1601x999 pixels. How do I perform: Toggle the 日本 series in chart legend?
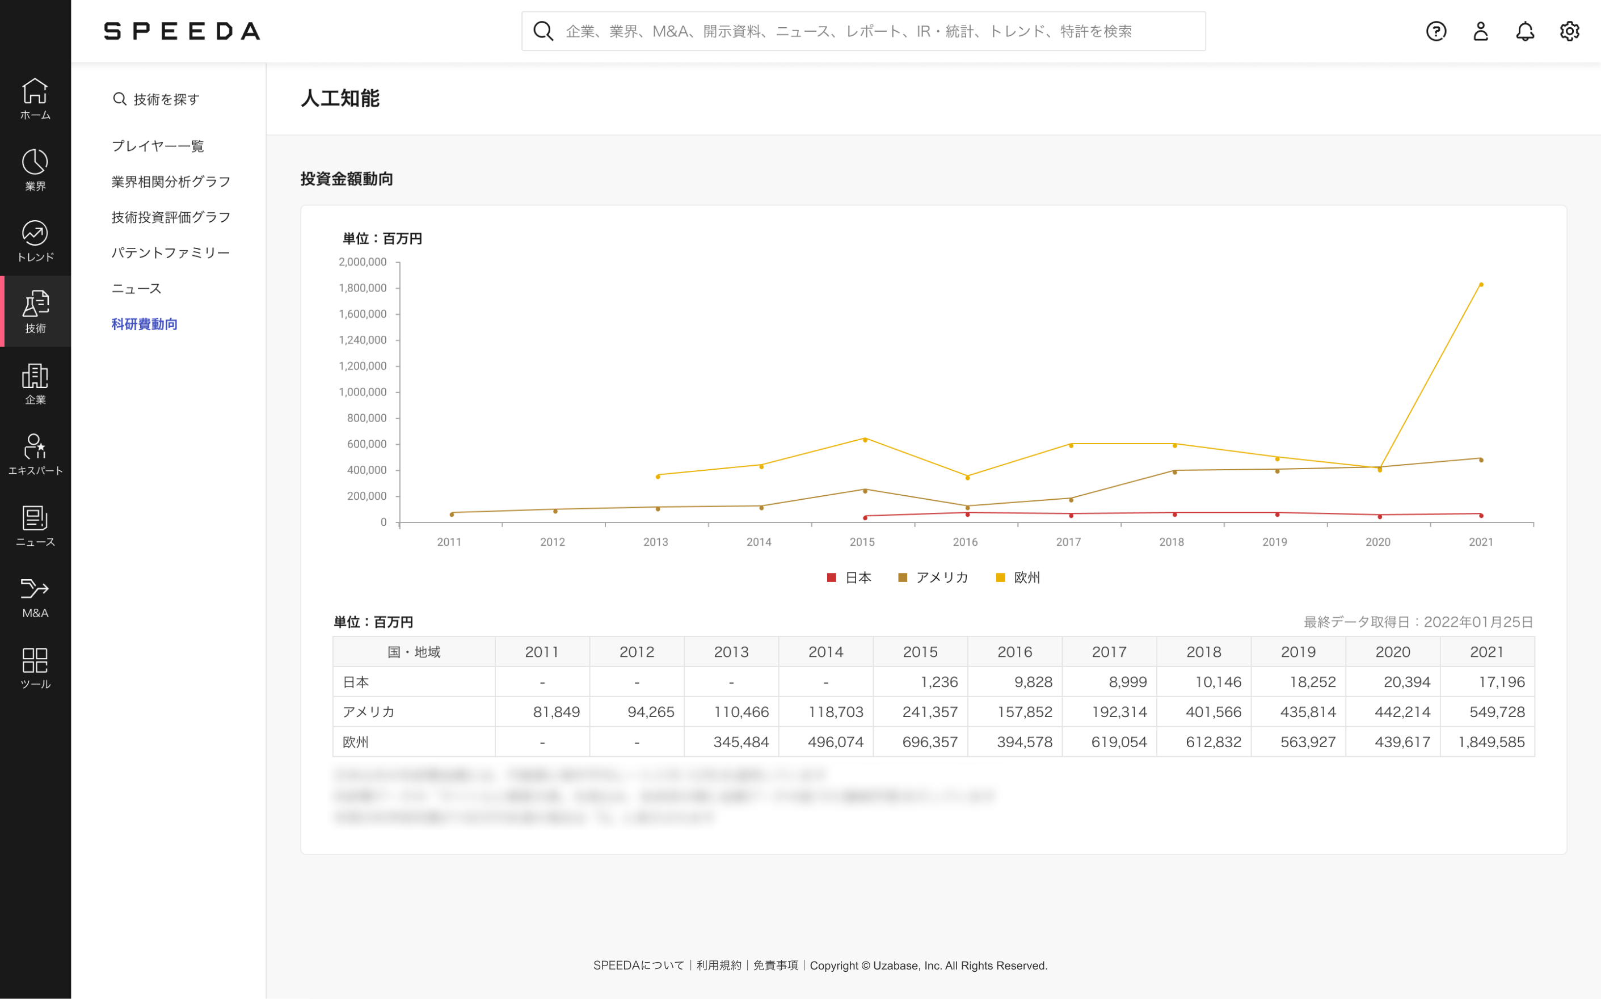pos(849,578)
